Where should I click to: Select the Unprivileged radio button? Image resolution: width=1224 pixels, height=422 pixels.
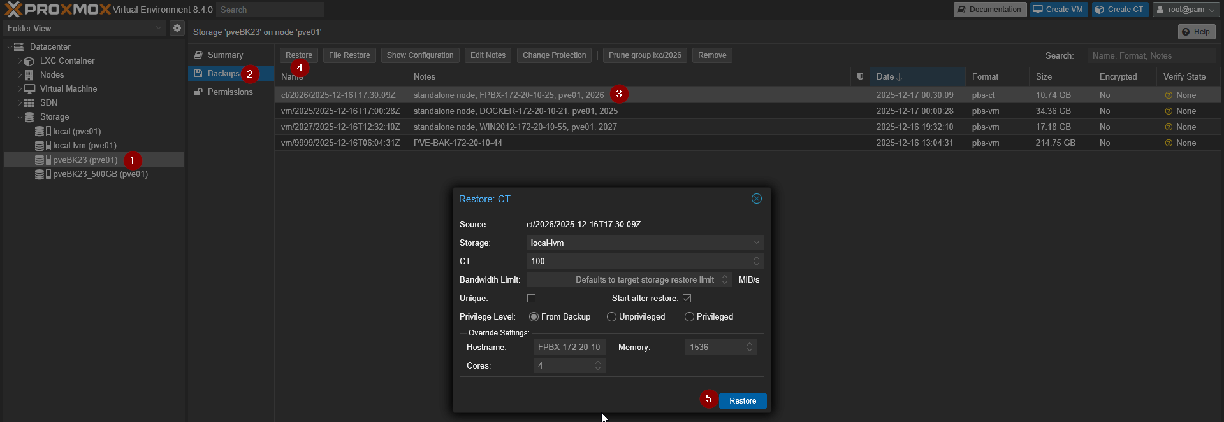click(611, 317)
